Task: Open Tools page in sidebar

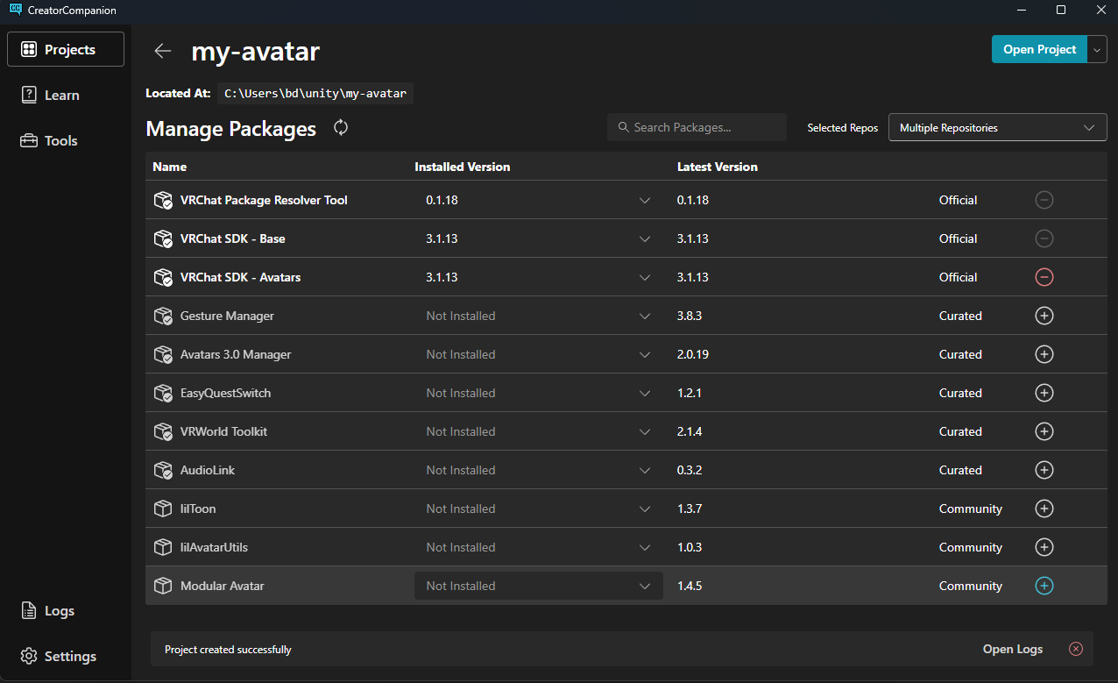Action: point(66,140)
